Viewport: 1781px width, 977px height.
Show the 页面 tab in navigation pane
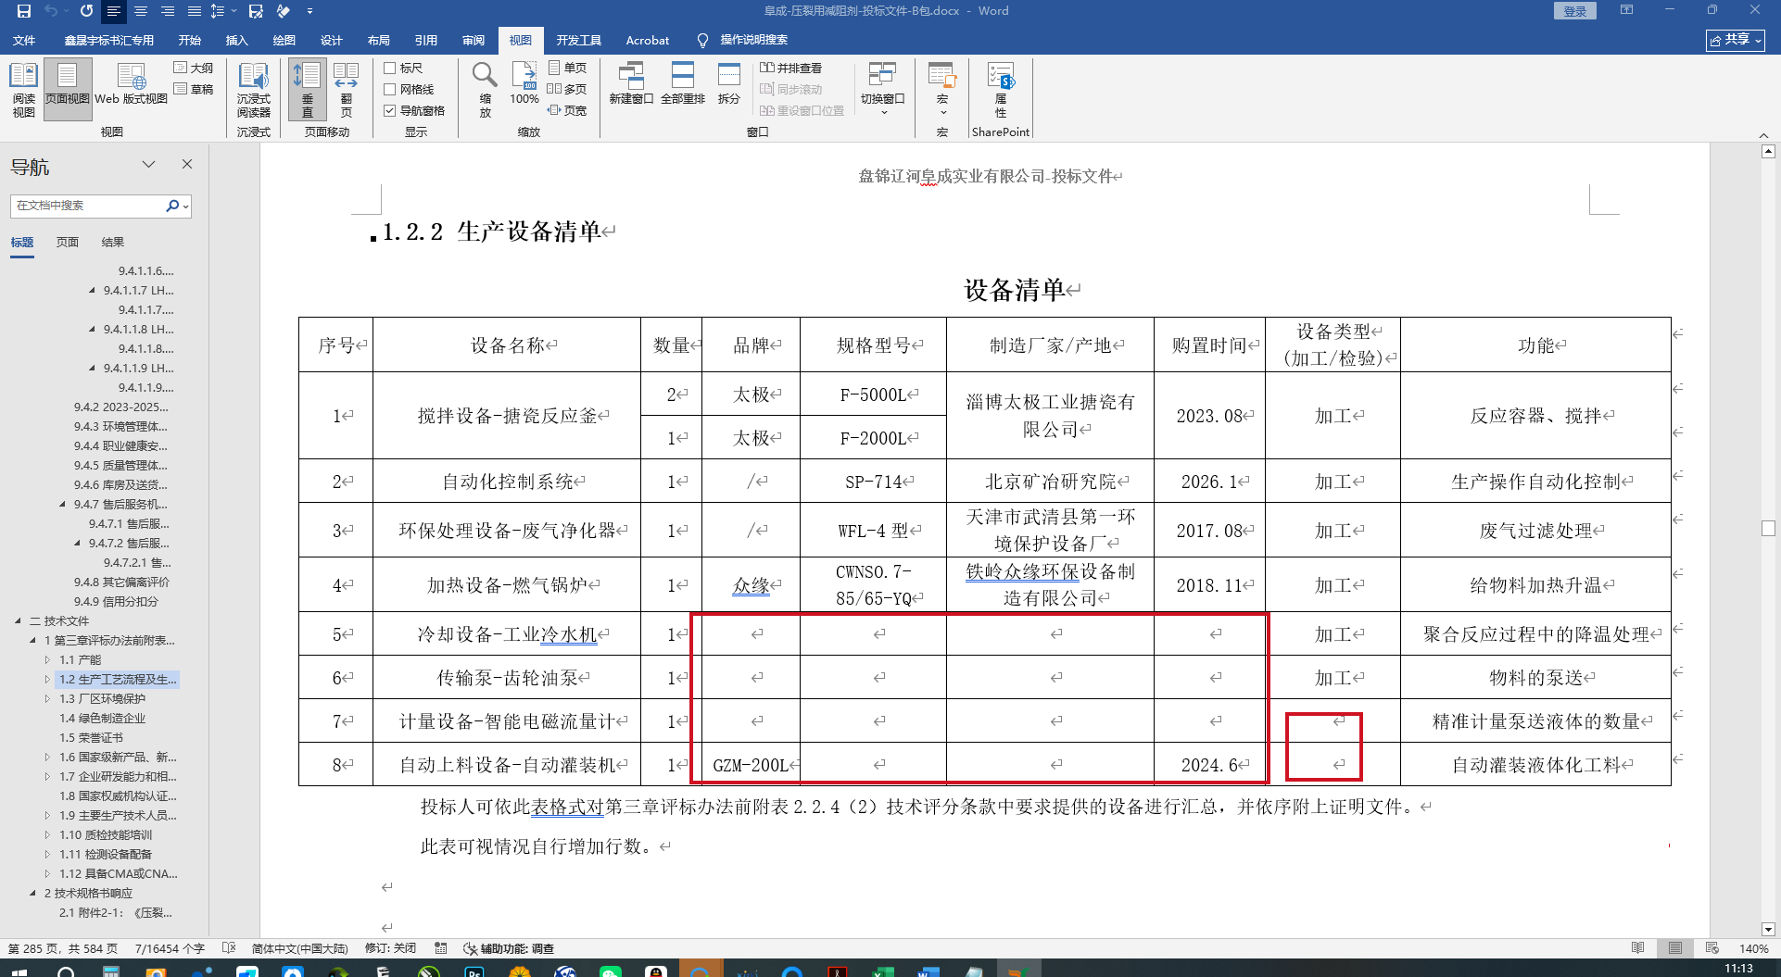(x=68, y=243)
